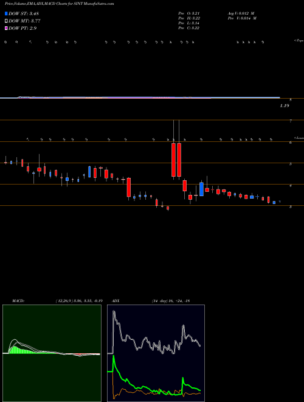Click the magenta DOW PT legend swatch
The image size is (304, 402).
[x=6, y=28]
